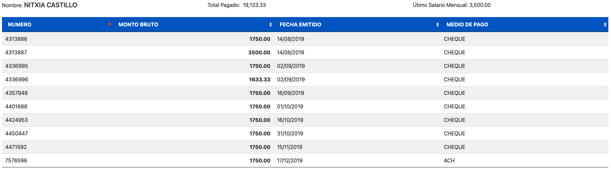Screen dimensions: 611x171
Task: Click the Total Pagado value 19,133.33
Action: (x=254, y=5)
